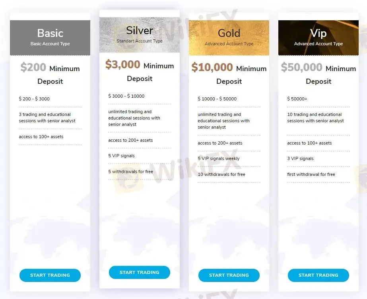Open the Gold account header banner
This screenshot has height=299, width=367.
click(x=229, y=37)
